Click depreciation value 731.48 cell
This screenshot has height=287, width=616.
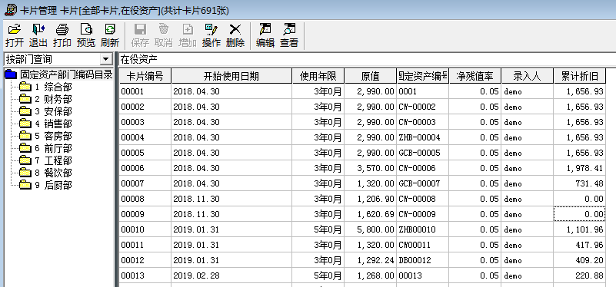(579, 183)
